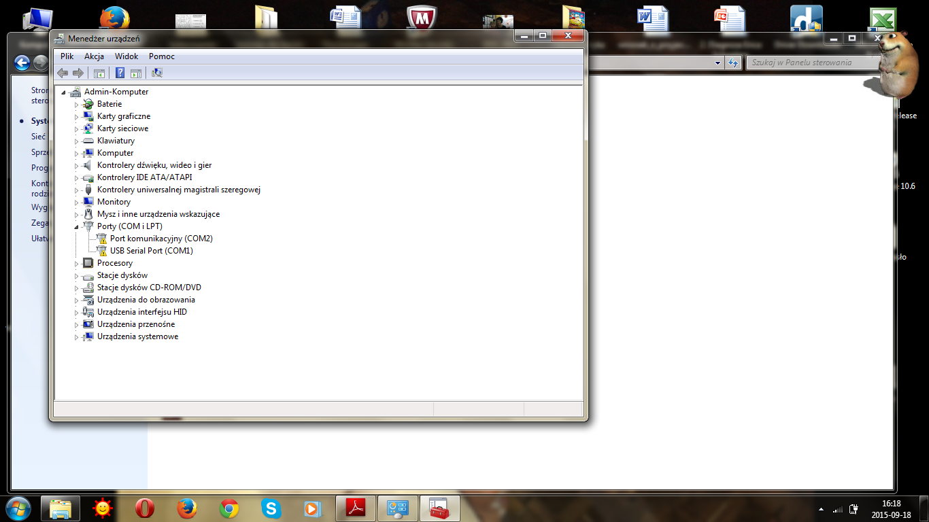Select the Karty graficzne display adapter icon
This screenshot has width=929, height=522.
88,116
